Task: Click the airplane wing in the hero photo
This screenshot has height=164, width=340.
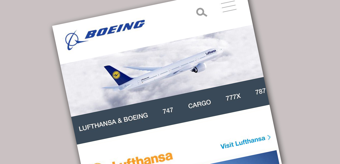Action: tap(142, 68)
